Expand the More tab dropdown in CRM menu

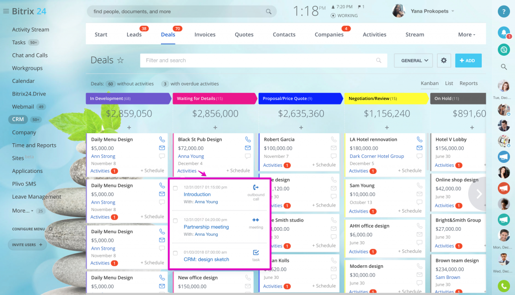[466, 35]
